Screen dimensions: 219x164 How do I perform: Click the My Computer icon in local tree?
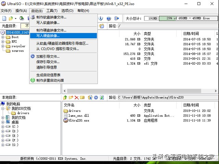[x=3, y=104]
